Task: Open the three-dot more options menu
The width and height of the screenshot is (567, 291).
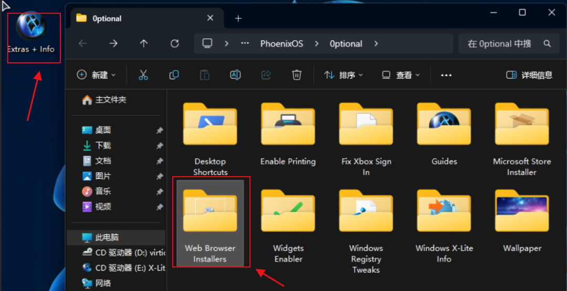Action: click(446, 75)
